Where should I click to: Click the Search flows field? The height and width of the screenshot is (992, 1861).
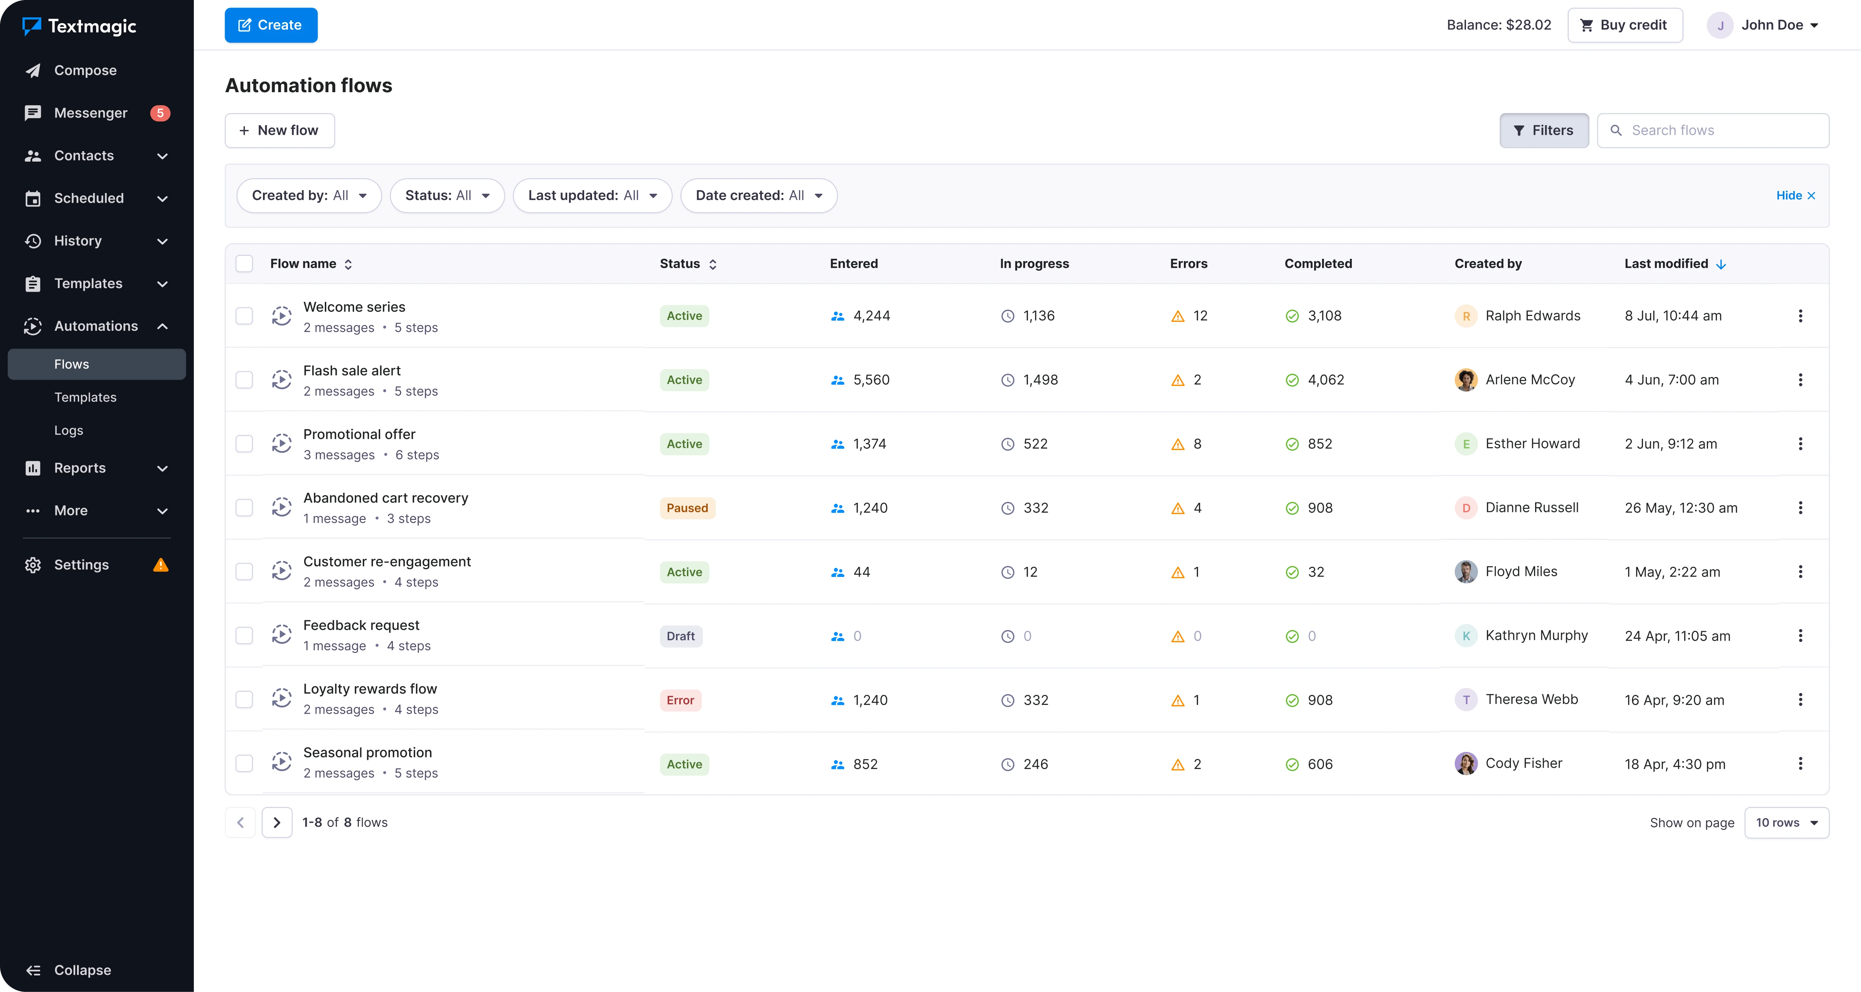[x=1713, y=131]
